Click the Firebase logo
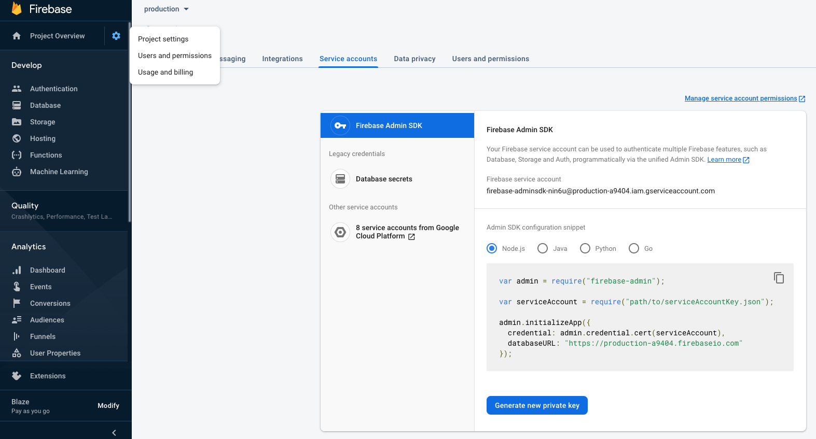 click(17, 9)
